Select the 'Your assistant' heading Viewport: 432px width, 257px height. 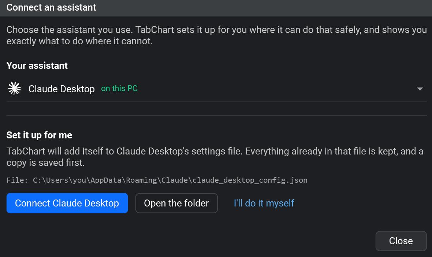pos(37,66)
